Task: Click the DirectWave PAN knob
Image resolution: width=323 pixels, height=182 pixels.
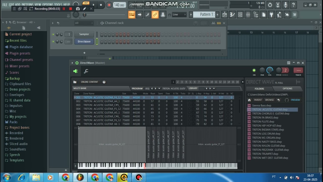Action: tap(262, 70)
